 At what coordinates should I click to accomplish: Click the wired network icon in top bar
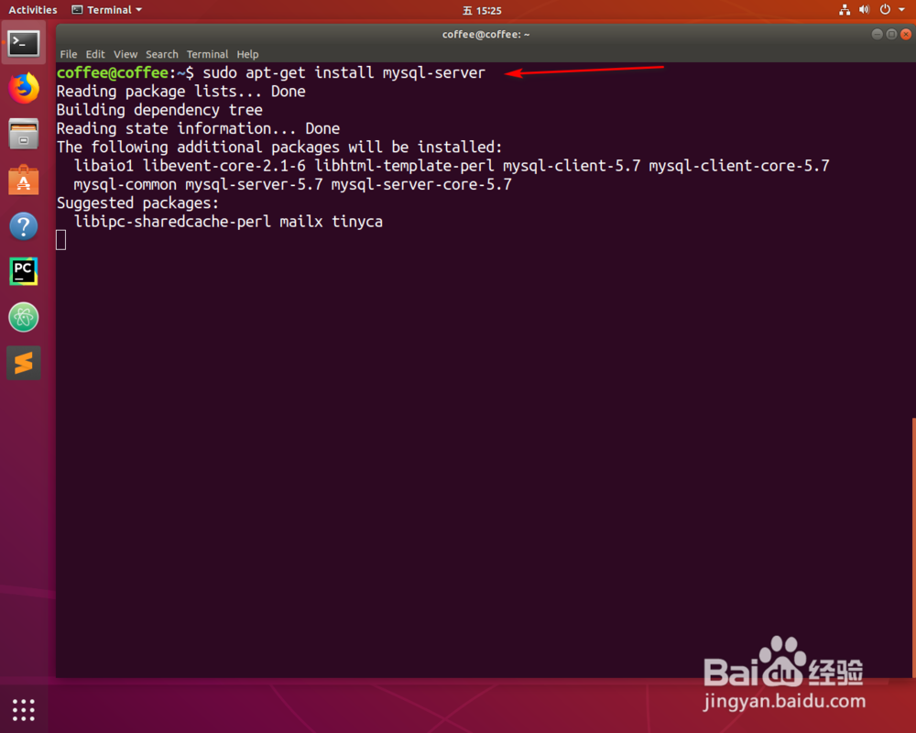(x=844, y=10)
